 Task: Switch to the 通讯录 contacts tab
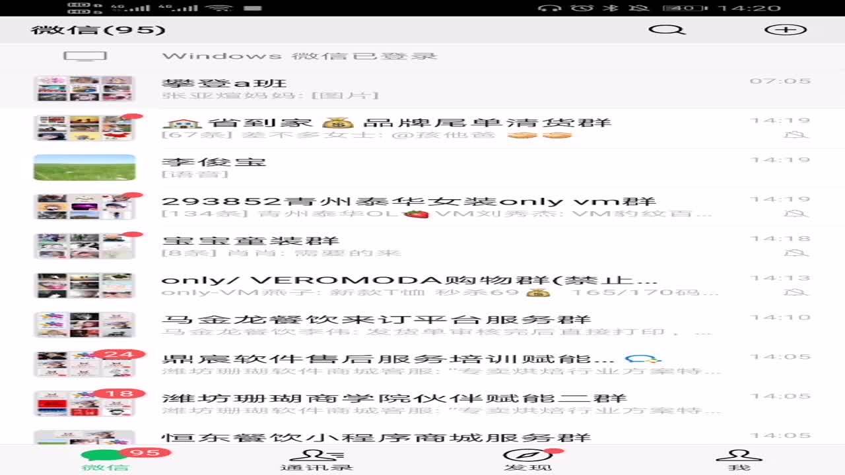coord(317,460)
